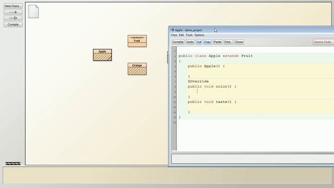Click the BlueJ icon in editor title
Image resolution: width=334 pixels, height=188 pixels.
click(x=172, y=30)
